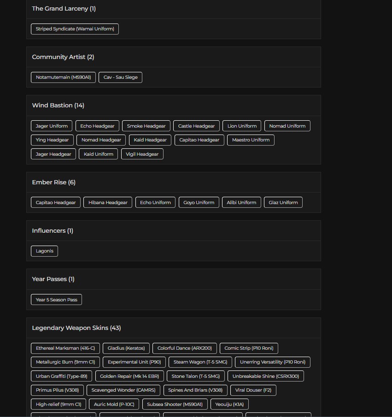Choose the Nomad Headgear tag
This screenshot has width=392, height=417.
click(x=101, y=140)
